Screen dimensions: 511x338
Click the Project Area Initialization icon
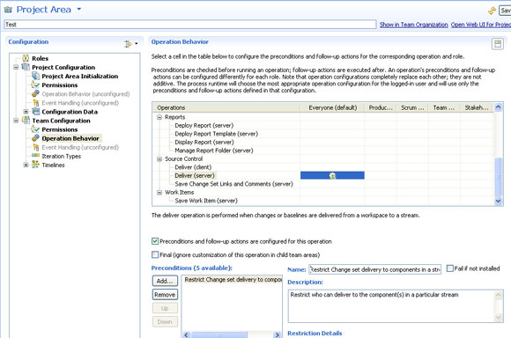coord(35,76)
